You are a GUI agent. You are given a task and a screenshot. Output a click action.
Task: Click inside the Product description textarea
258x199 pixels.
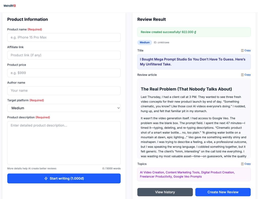pos(64,143)
